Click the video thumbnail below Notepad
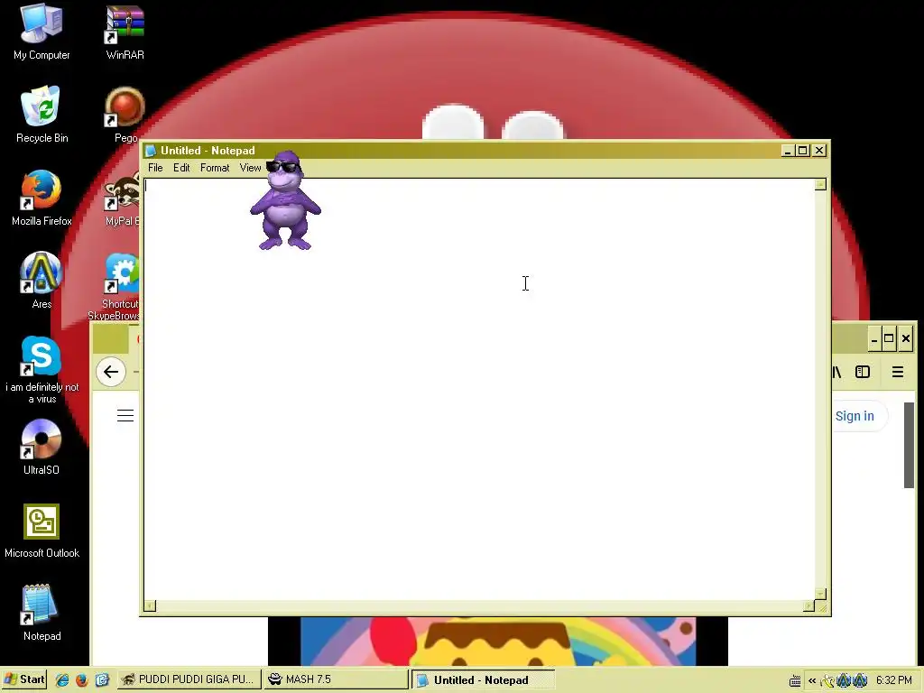Image resolution: width=924 pixels, height=693 pixels. [x=498, y=642]
